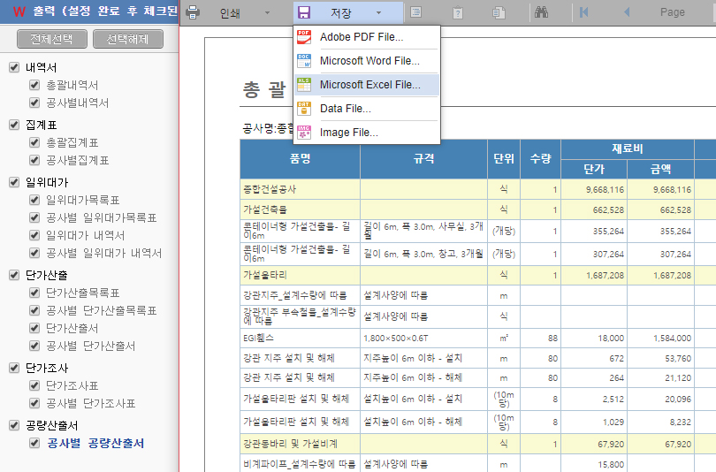Click the Adobe PDF file icon
Screen dimensions: 716x472
[304, 37]
